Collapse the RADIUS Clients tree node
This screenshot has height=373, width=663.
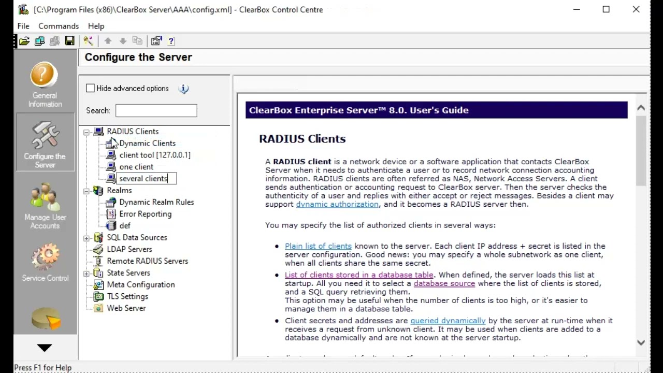87,132
